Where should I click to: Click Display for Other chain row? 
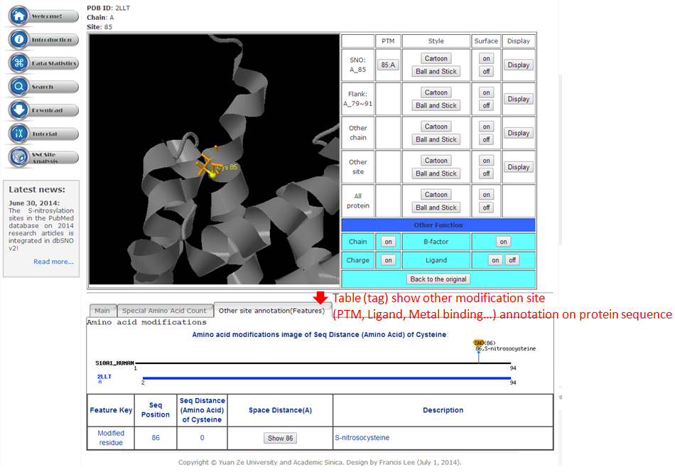tap(518, 133)
